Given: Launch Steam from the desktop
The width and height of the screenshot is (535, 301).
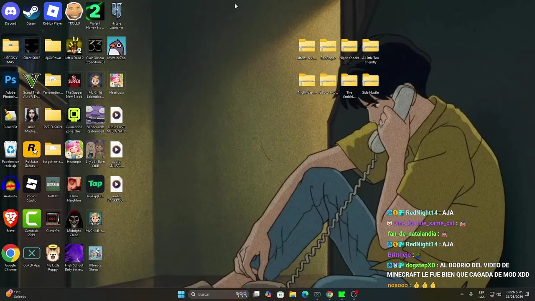Looking at the screenshot, I should pos(32,14).
